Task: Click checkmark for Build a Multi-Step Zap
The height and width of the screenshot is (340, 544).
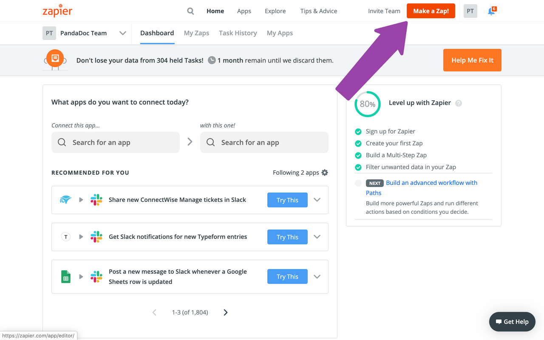Action: (x=358, y=156)
